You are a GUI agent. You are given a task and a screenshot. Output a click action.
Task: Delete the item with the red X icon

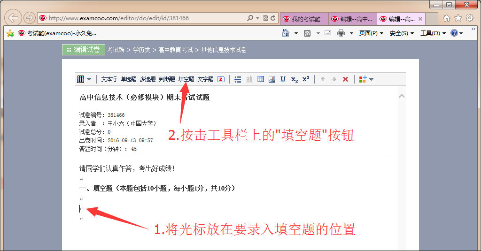[x=345, y=79]
